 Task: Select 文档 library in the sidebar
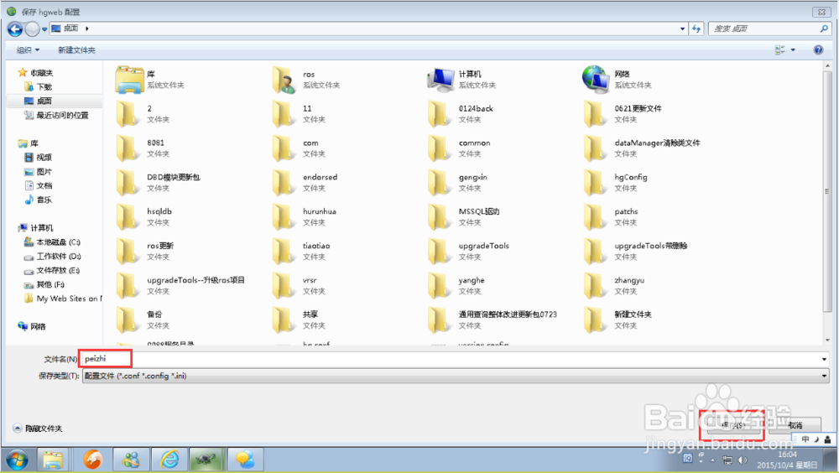(38, 185)
